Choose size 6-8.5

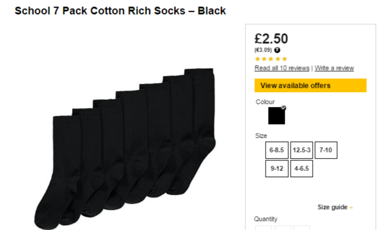(277, 150)
